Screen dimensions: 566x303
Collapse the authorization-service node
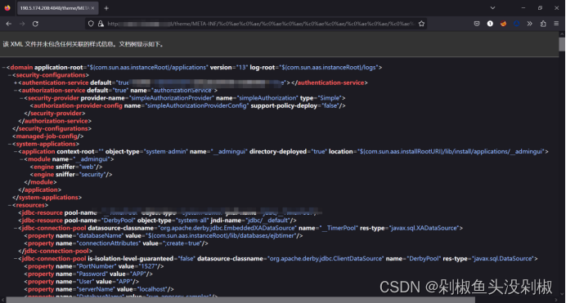tap(16, 91)
